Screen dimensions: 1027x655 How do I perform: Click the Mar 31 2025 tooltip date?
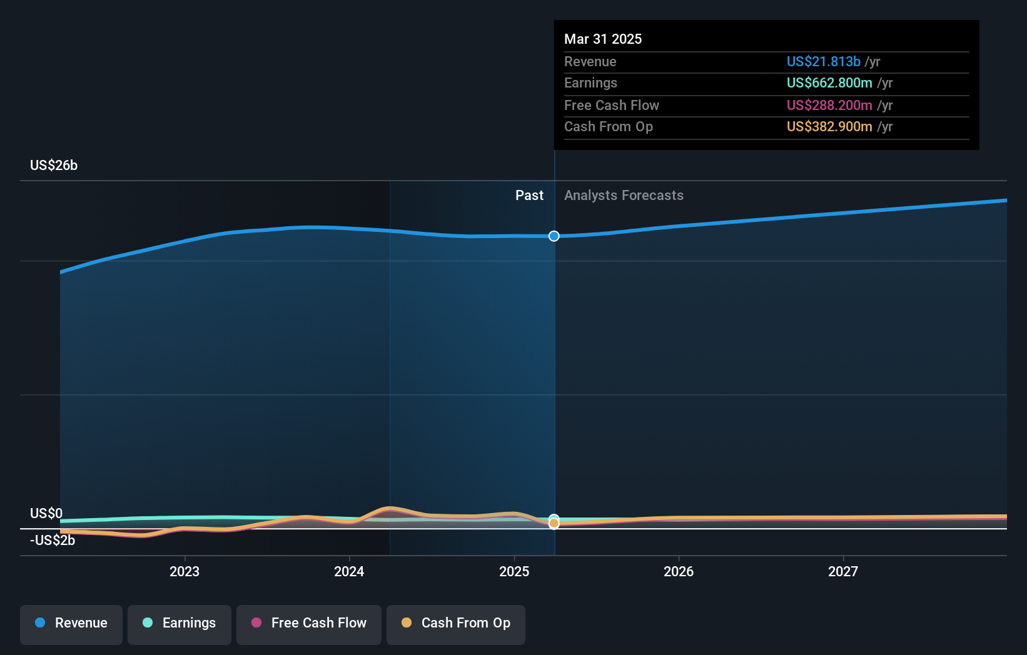603,39
